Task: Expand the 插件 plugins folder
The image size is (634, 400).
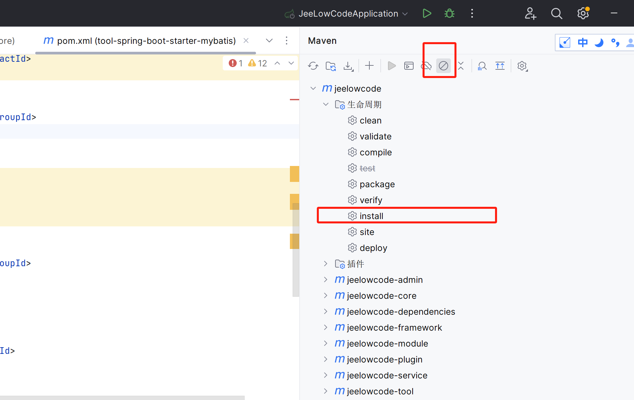Action: tap(325, 264)
